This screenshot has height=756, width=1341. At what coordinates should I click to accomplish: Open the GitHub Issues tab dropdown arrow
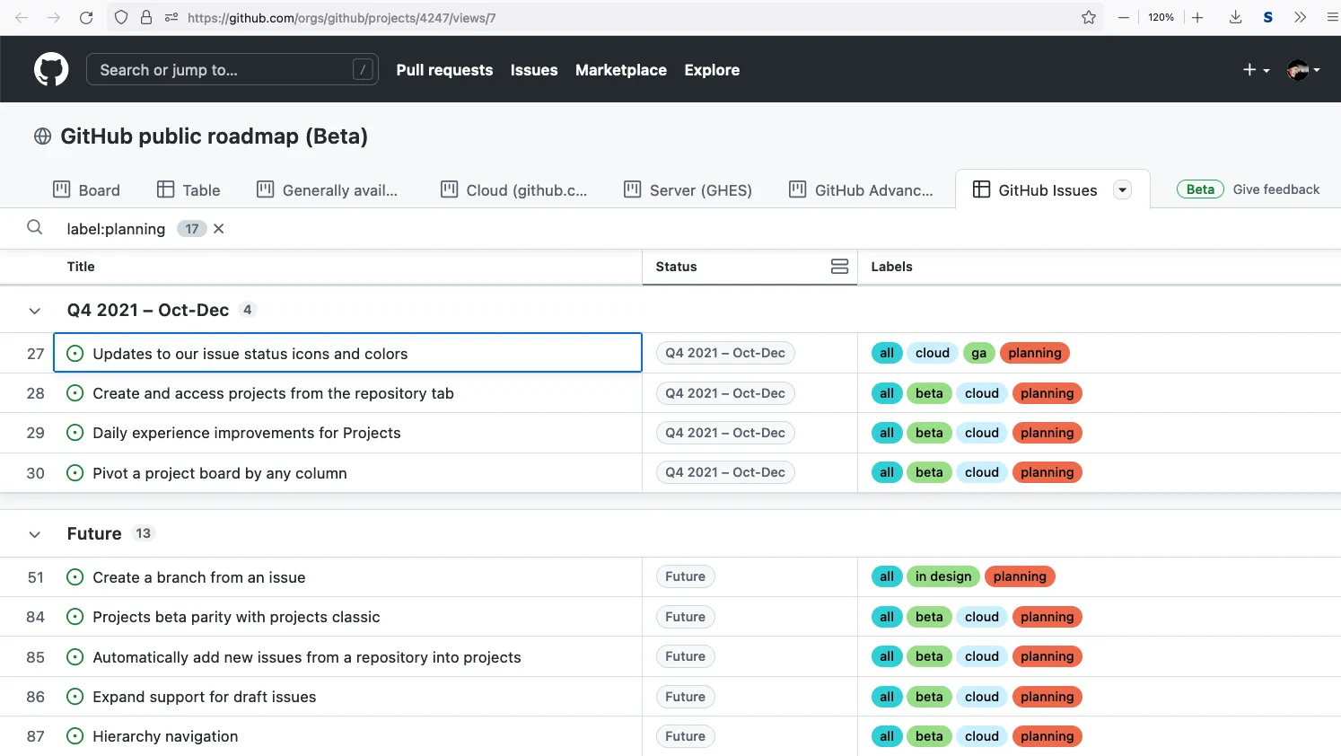[1122, 189]
